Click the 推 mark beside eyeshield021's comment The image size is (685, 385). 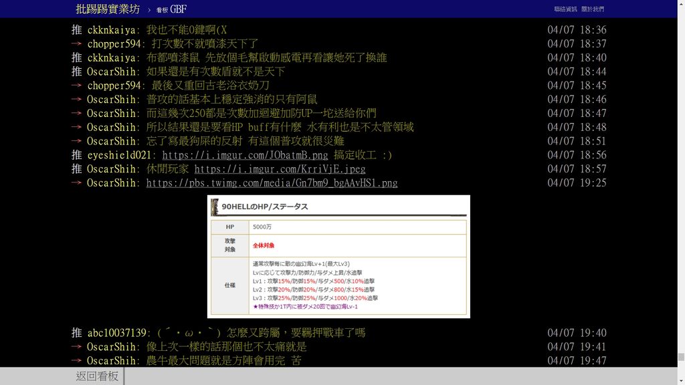pos(76,155)
